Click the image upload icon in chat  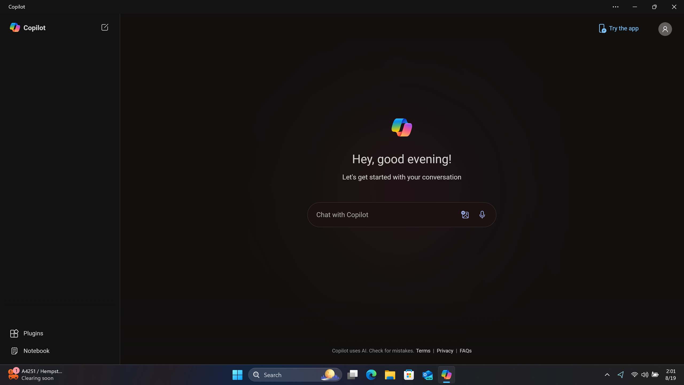pyautogui.click(x=464, y=215)
